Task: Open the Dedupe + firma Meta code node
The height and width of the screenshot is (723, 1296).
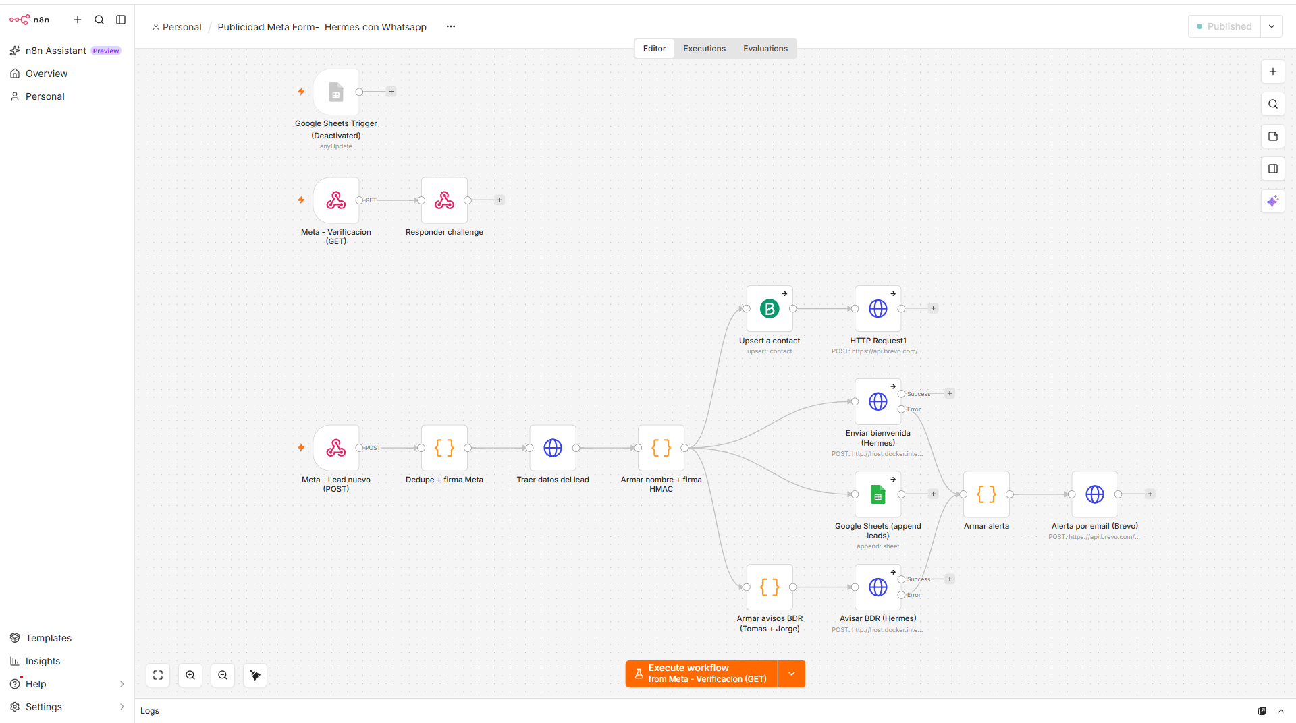Action: coord(444,448)
